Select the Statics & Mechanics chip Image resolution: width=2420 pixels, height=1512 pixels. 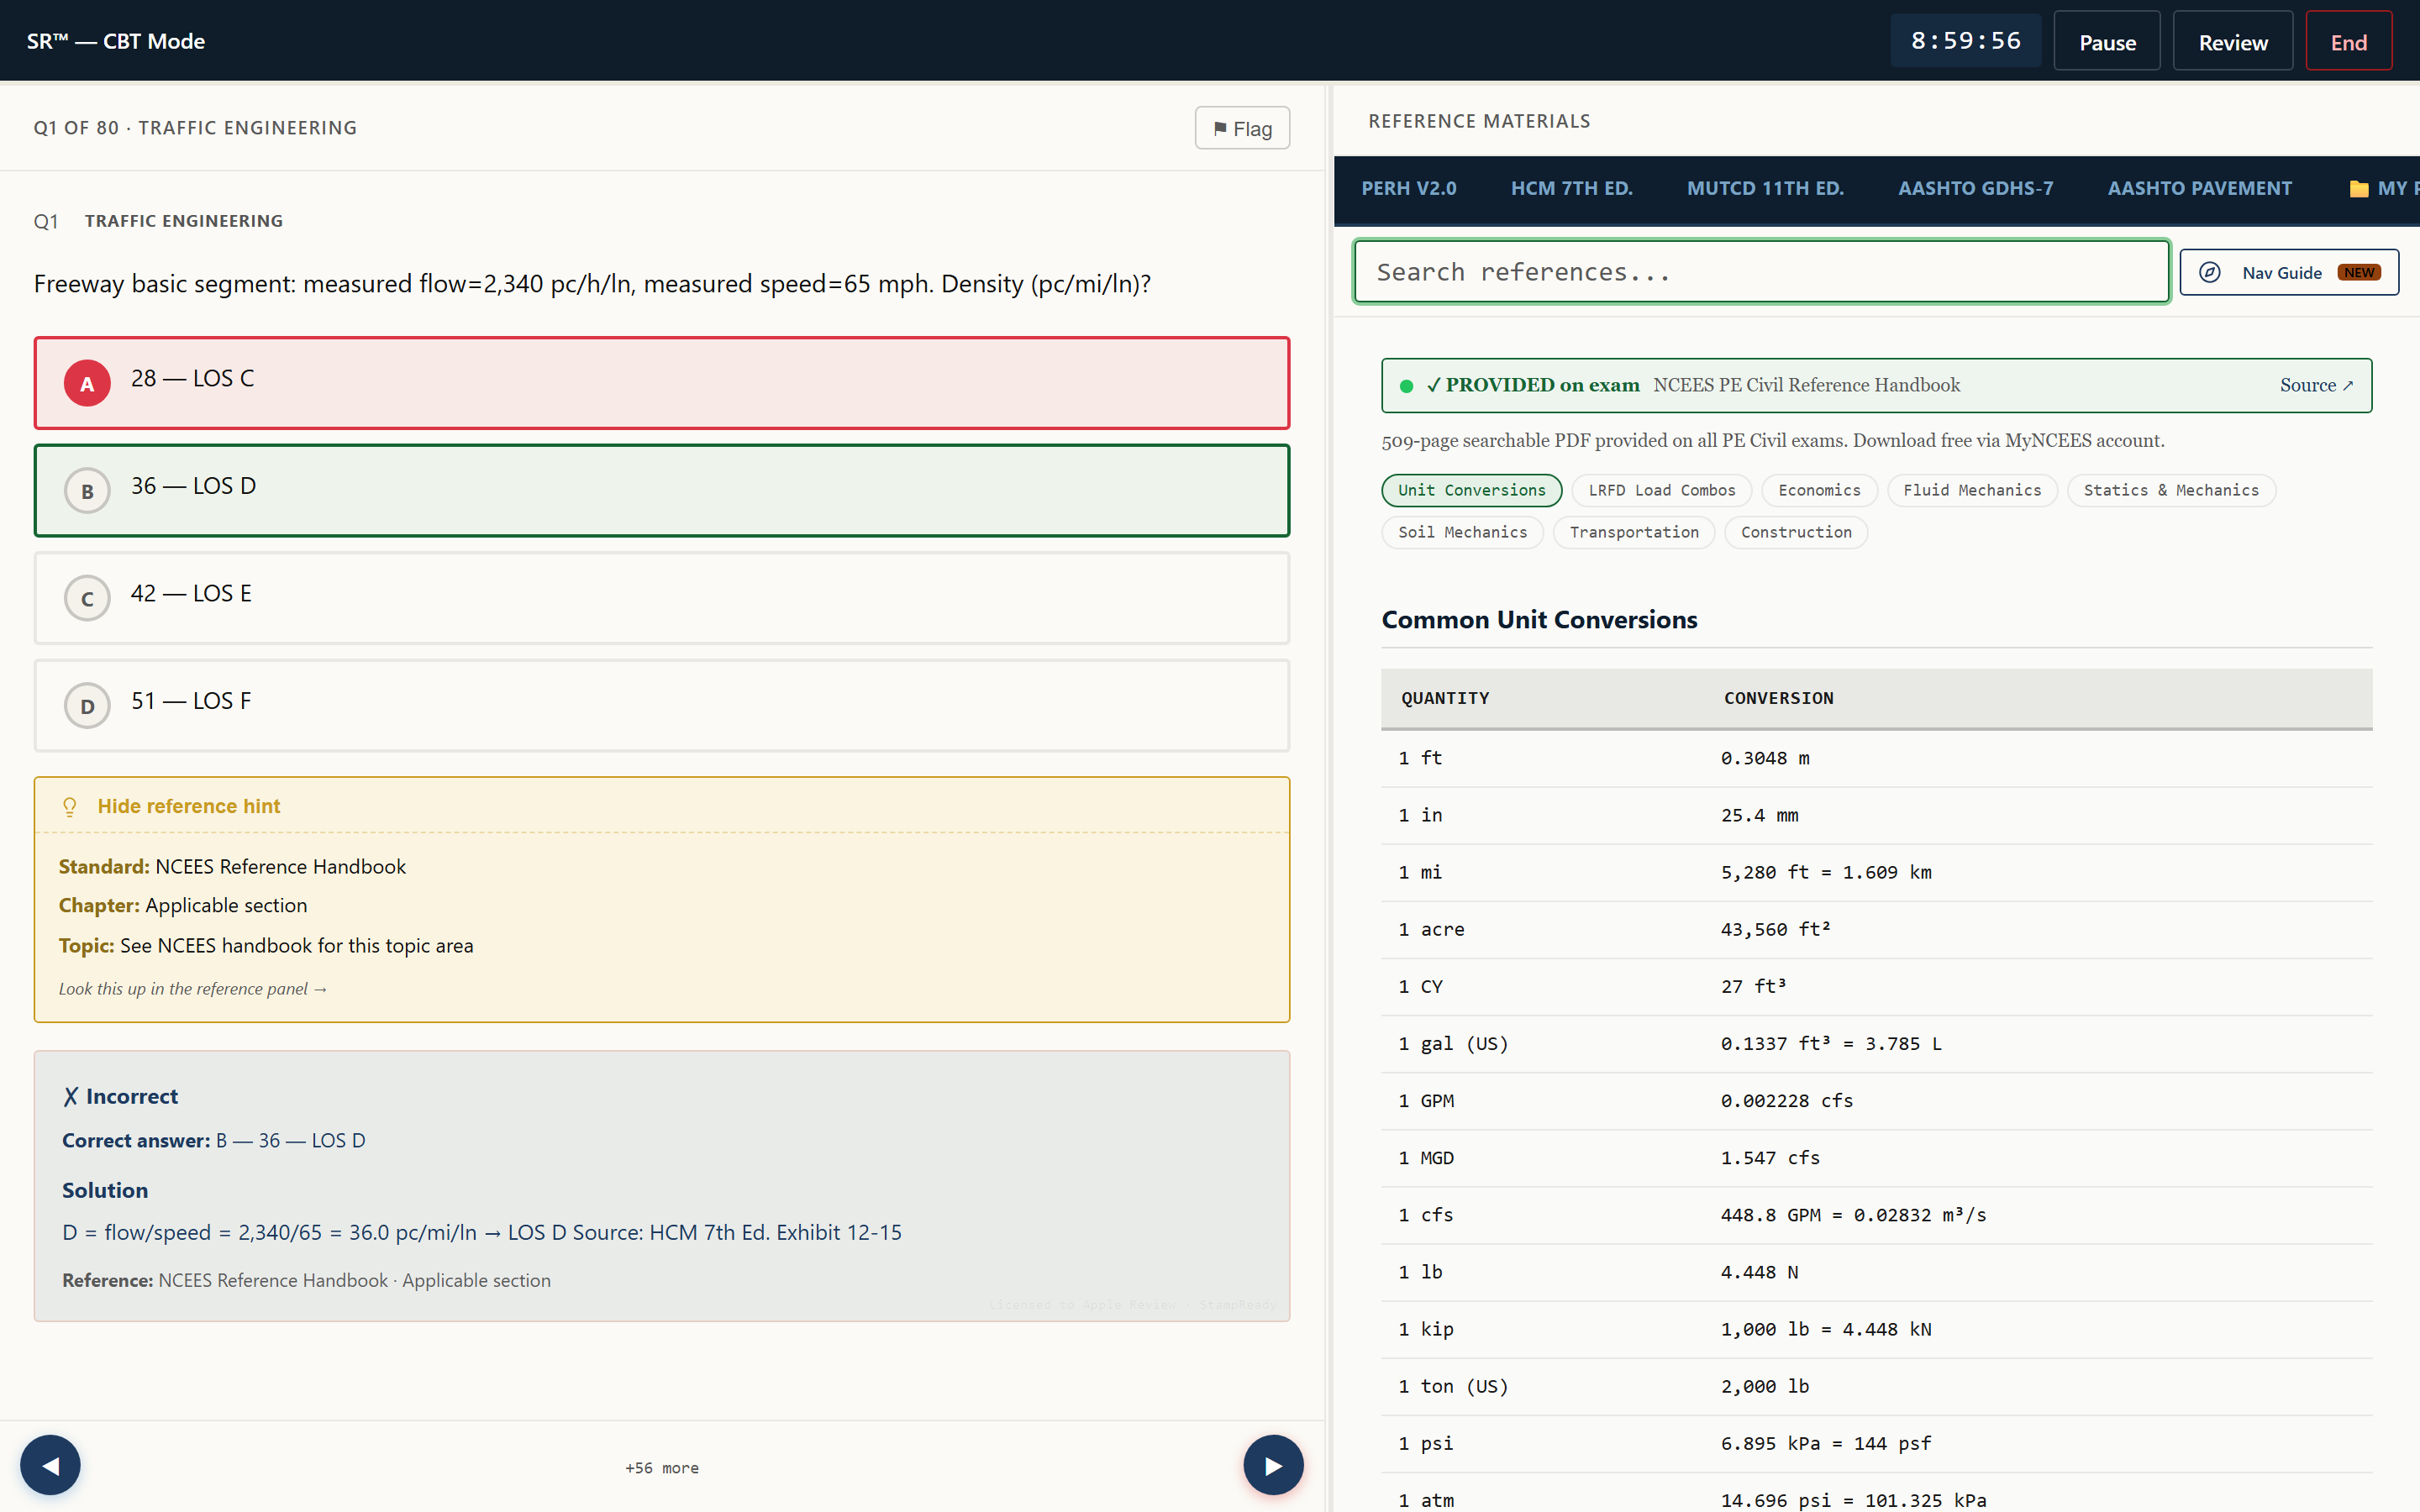(2171, 490)
